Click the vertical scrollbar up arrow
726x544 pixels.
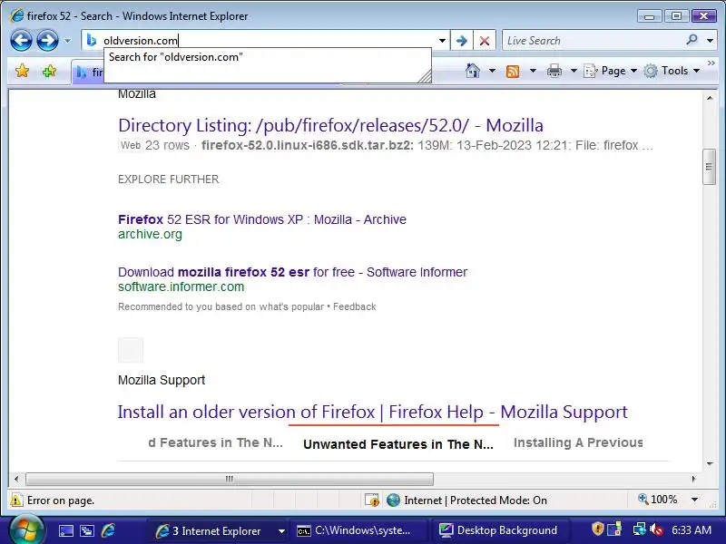(x=710, y=98)
